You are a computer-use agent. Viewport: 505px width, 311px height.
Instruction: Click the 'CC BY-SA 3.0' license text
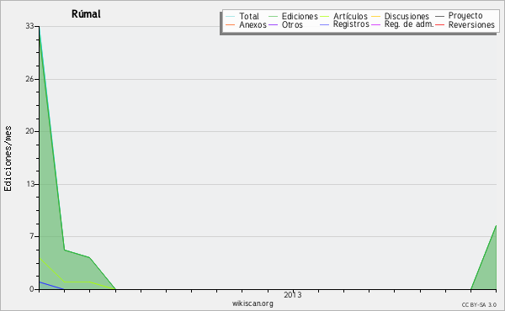tap(479, 304)
